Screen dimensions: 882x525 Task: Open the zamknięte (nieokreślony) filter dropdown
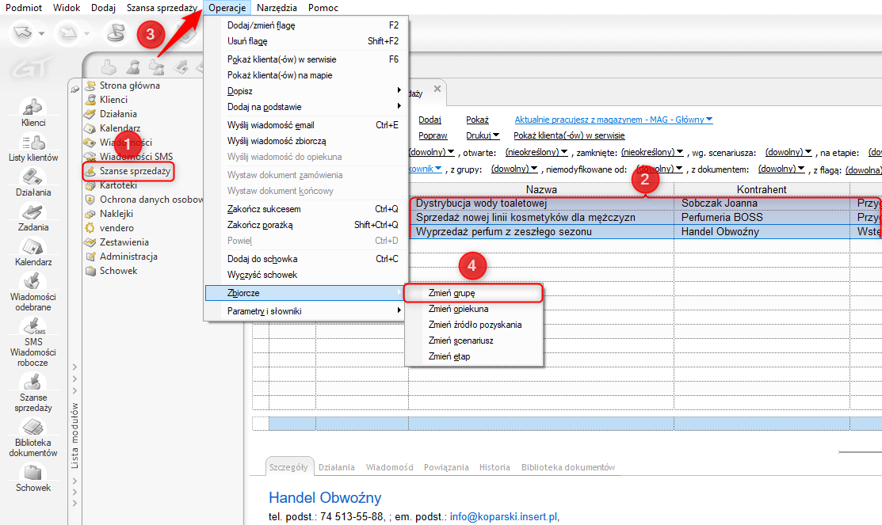click(x=652, y=152)
